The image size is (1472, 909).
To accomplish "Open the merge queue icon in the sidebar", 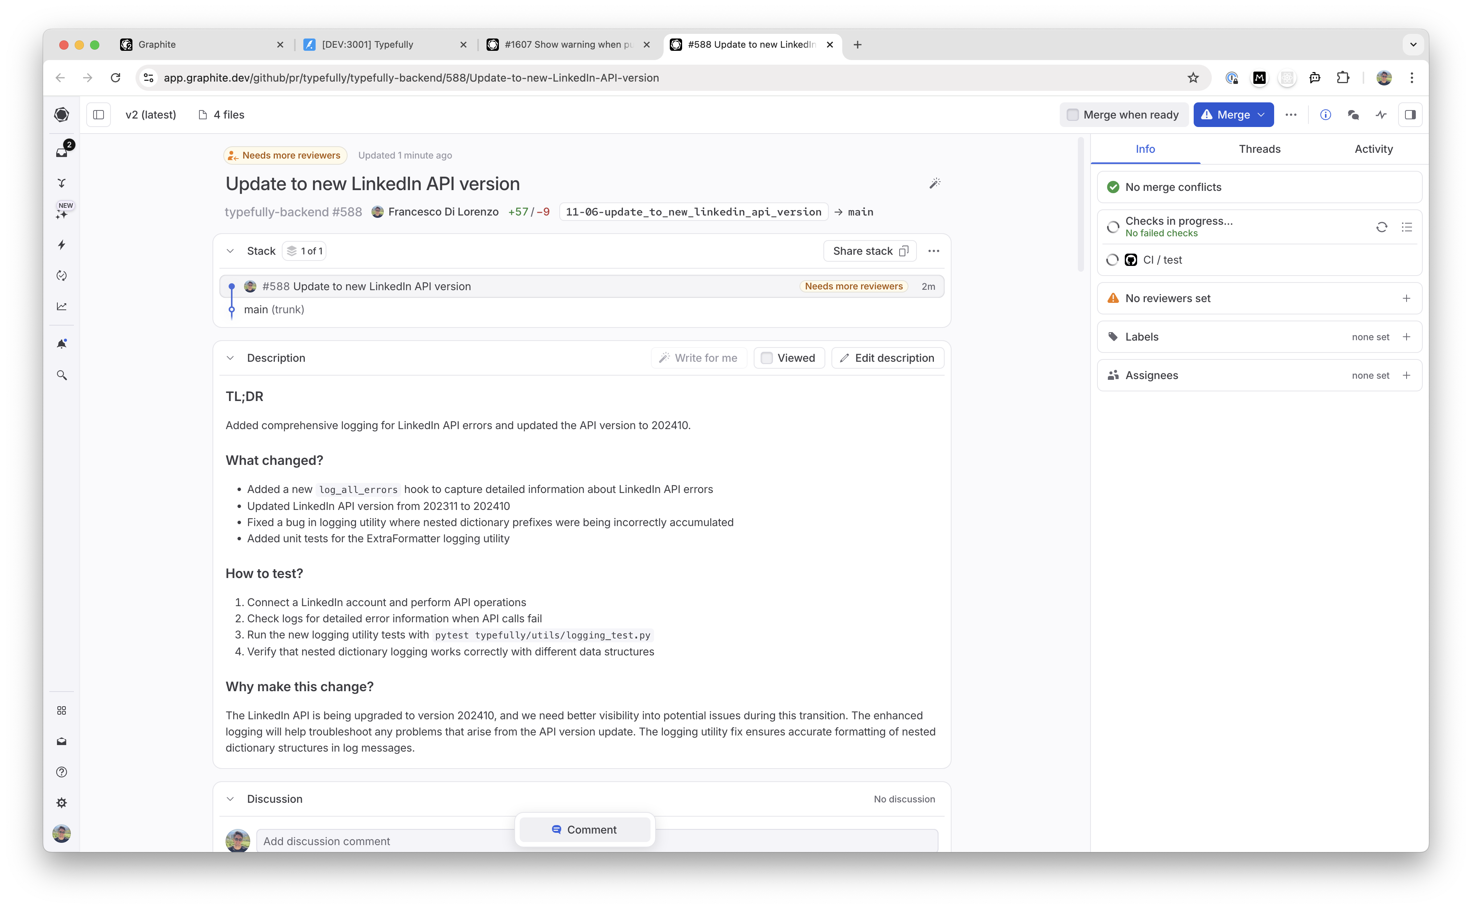I will (x=61, y=183).
